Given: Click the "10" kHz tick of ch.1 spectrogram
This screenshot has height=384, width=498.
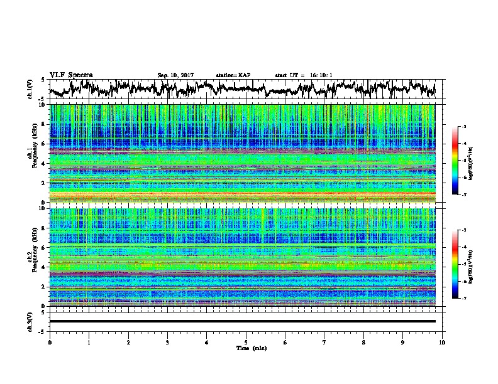Looking at the screenshot, I should tap(43, 105).
